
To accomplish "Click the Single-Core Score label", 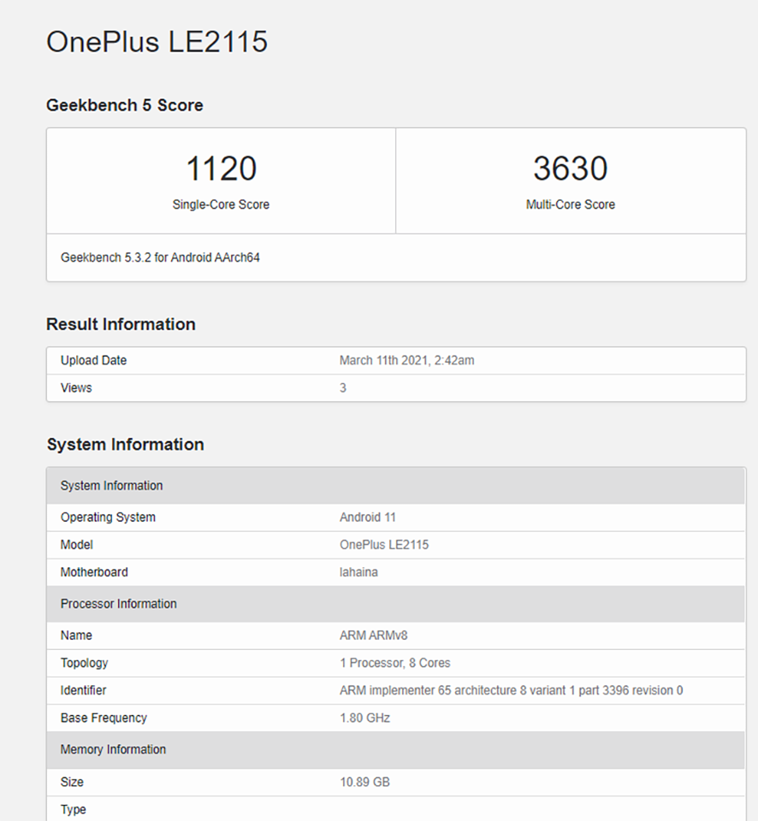I will [x=221, y=204].
